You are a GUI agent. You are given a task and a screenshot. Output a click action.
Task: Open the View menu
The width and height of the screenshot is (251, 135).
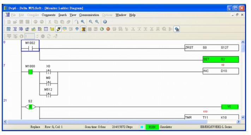[73, 15]
